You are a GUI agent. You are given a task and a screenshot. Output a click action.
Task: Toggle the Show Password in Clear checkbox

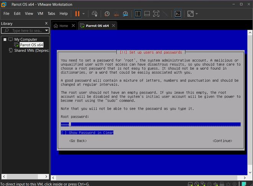click(87, 133)
